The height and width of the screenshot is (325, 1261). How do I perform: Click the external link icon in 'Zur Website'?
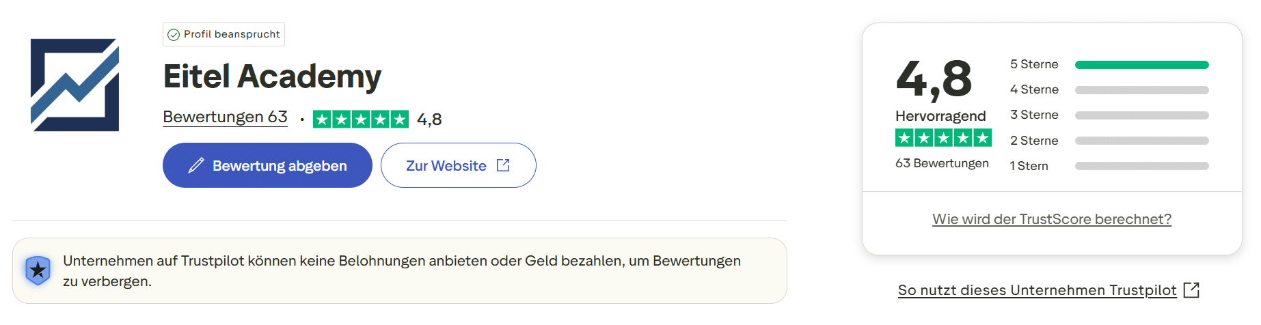click(x=503, y=165)
